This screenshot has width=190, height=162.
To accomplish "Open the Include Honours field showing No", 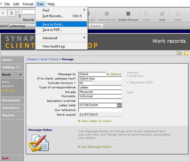I will point(85,83).
